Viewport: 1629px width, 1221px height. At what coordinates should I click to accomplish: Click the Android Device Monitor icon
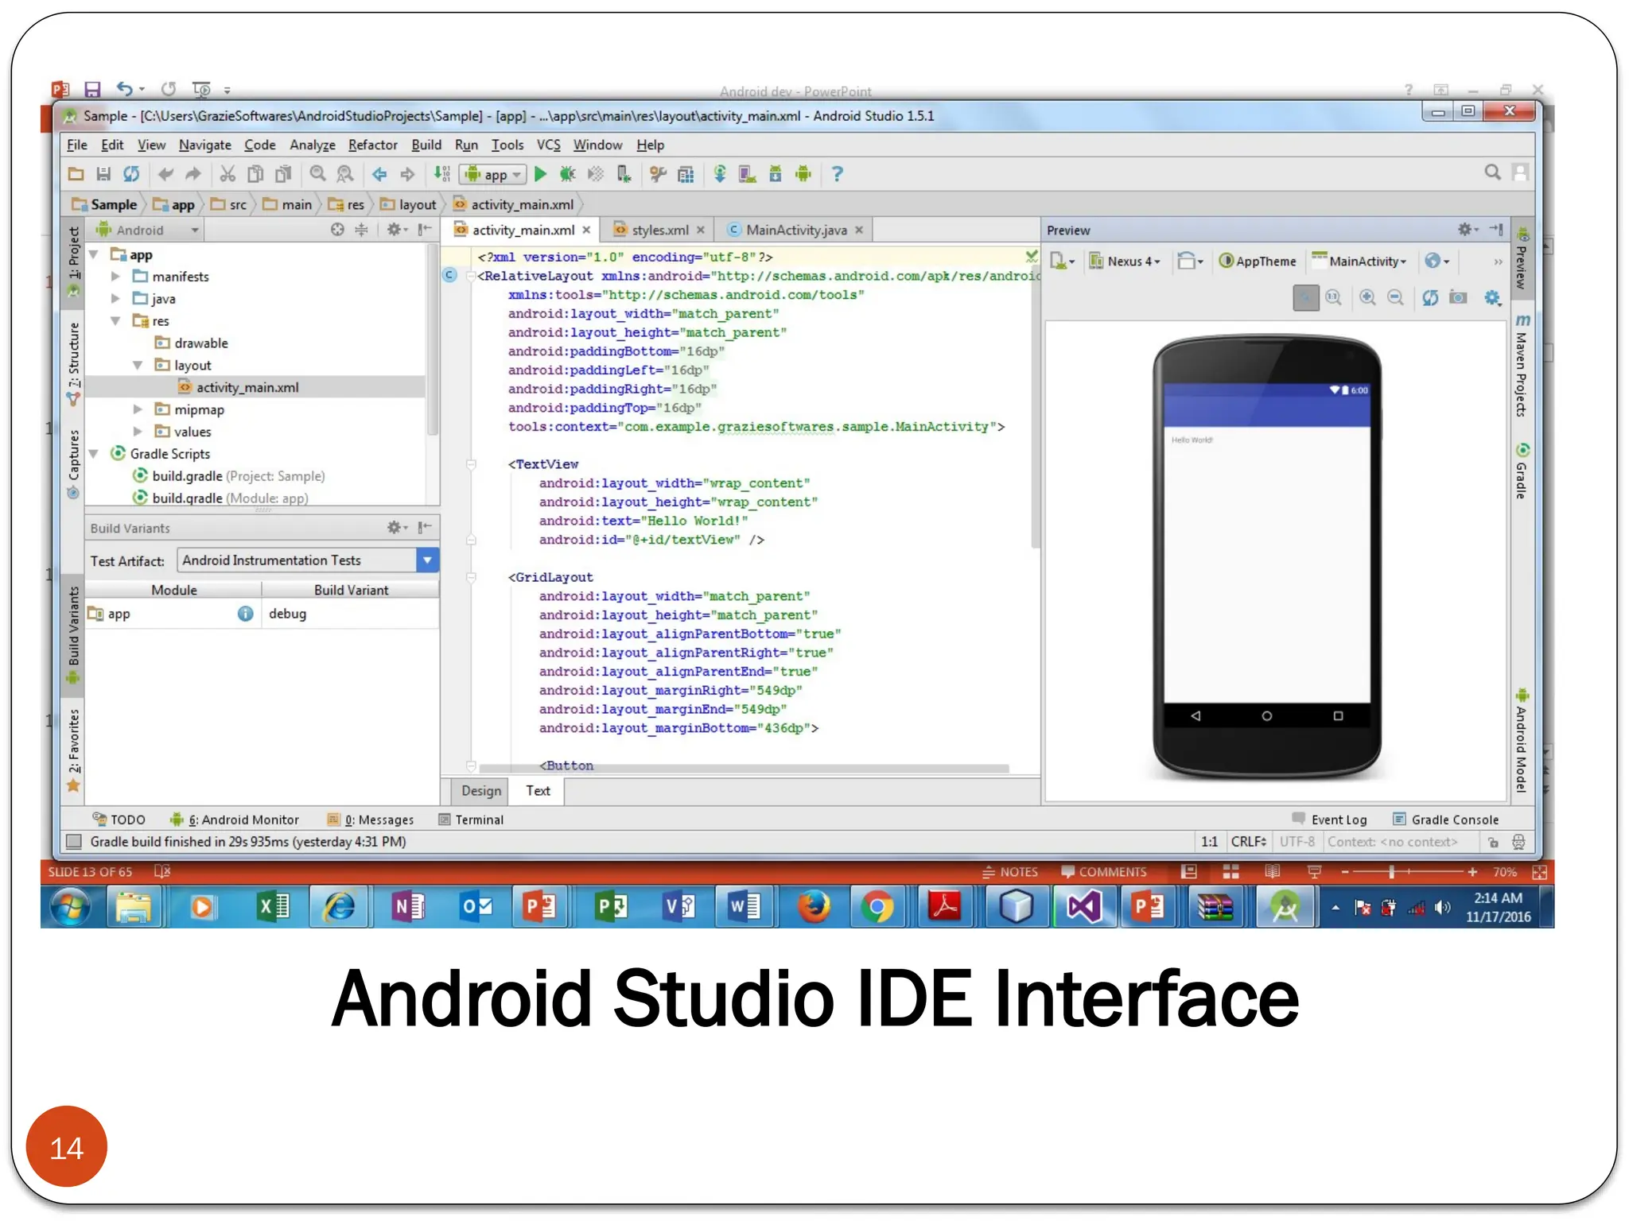click(803, 174)
